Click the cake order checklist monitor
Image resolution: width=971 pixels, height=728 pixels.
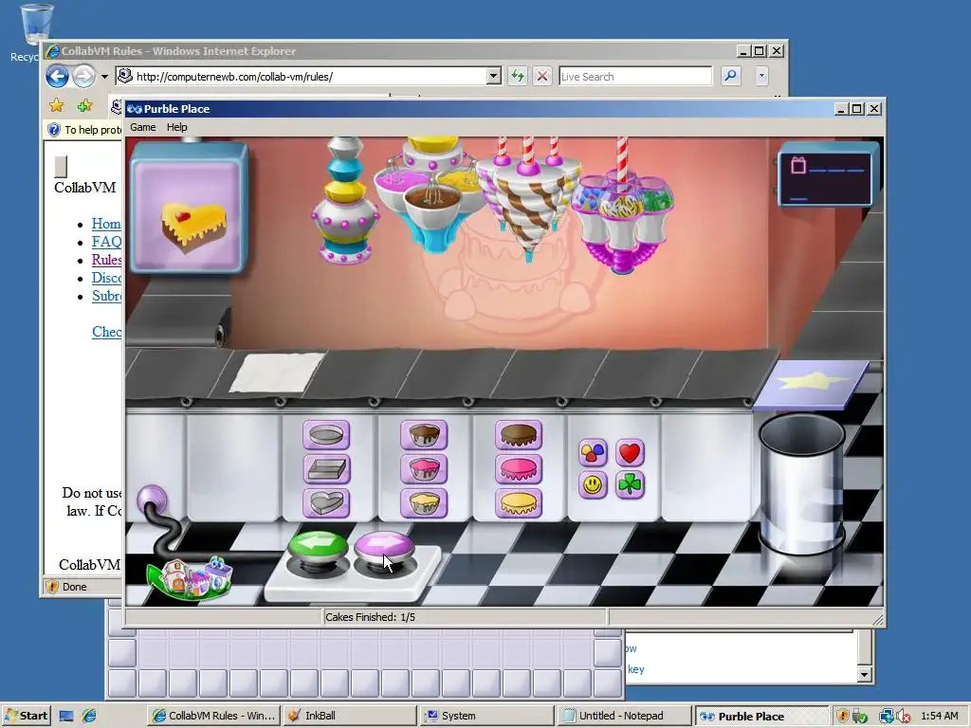[x=828, y=174]
